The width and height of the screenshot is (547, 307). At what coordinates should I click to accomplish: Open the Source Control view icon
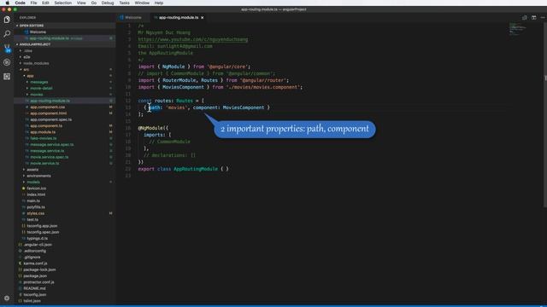tap(7, 48)
